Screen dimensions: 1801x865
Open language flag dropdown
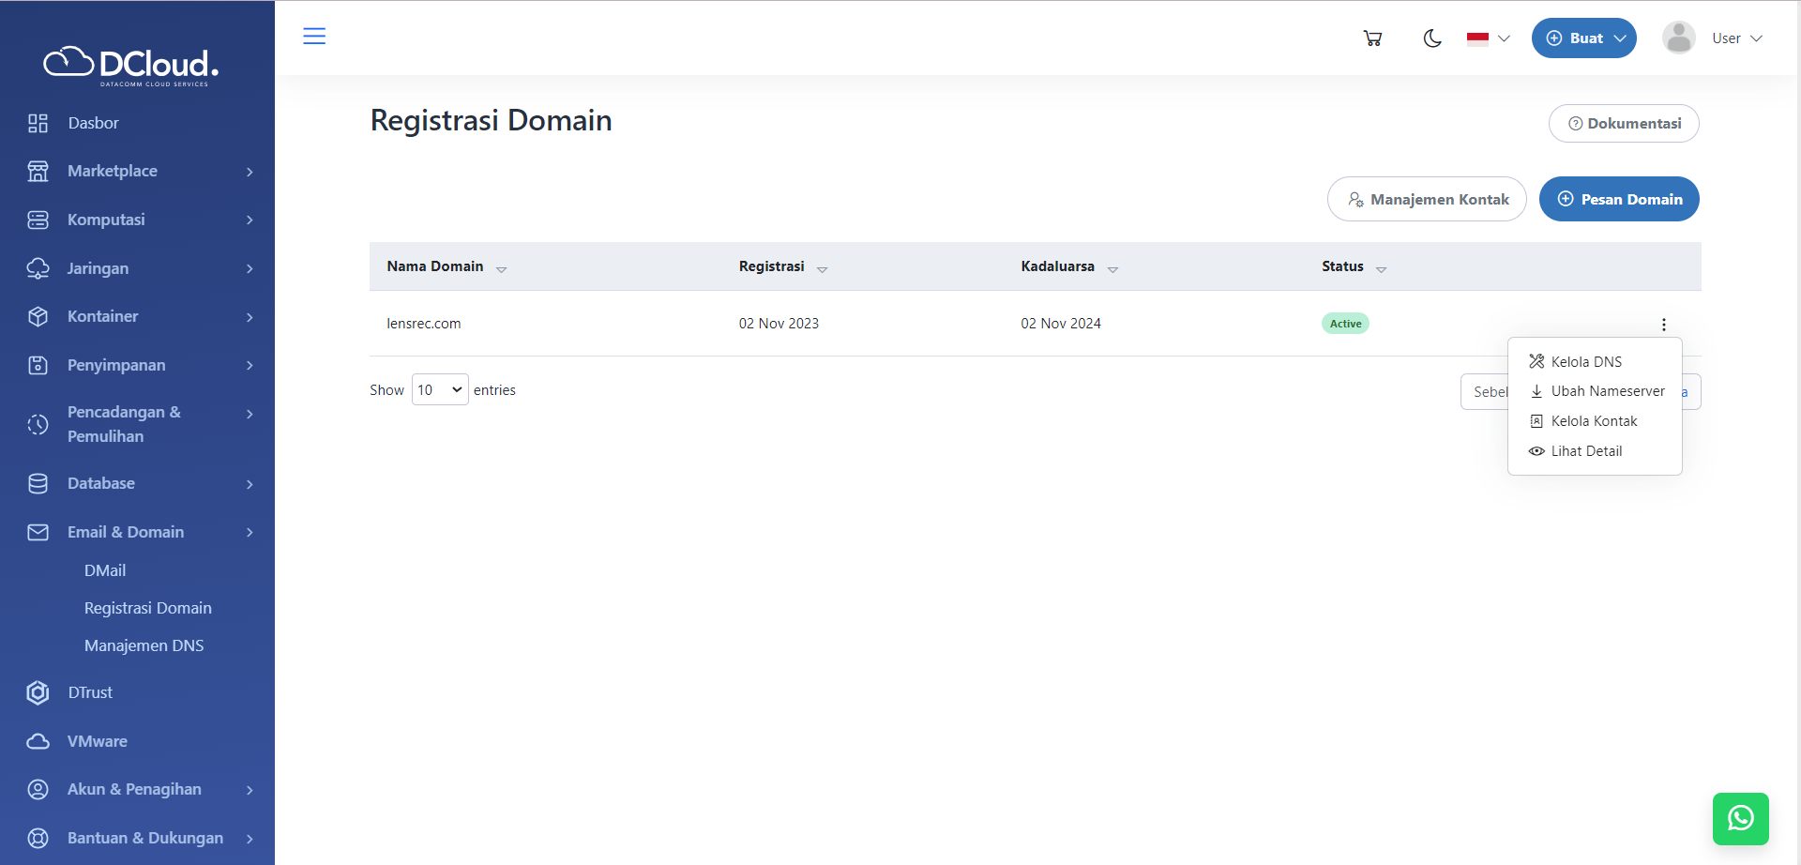(1488, 38)
